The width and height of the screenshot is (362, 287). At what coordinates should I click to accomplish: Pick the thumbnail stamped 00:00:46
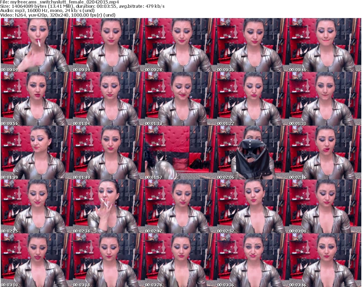[325, 45]
